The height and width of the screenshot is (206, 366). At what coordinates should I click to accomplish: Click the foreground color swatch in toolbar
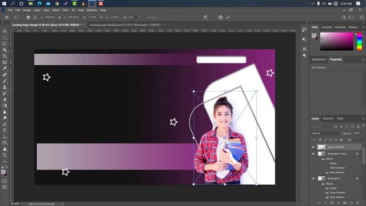coord(3,172)
